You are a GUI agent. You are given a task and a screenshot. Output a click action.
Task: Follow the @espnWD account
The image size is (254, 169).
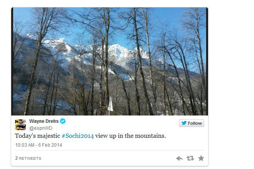pyautogui.click(x=191, y=123)
